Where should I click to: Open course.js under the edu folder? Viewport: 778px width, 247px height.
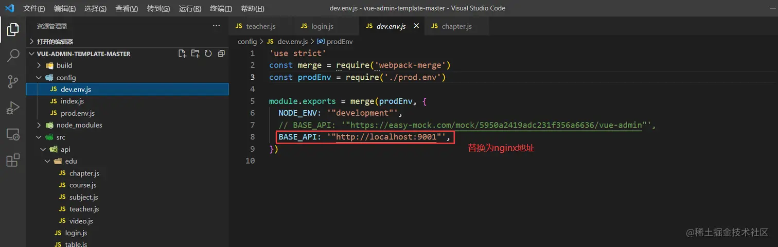[x=83, y=185]
